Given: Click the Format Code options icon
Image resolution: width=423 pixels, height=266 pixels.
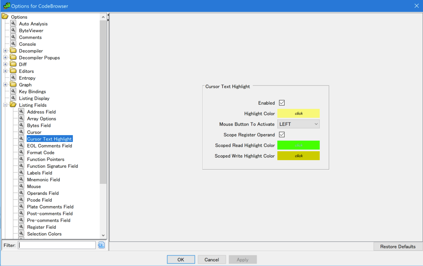Looking at the screenshot, I should [21, 152].
